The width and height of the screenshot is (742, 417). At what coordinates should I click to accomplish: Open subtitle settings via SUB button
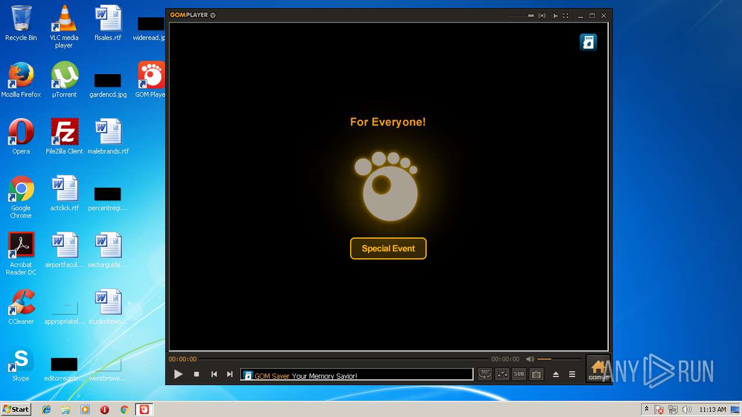tap(519, 374)
